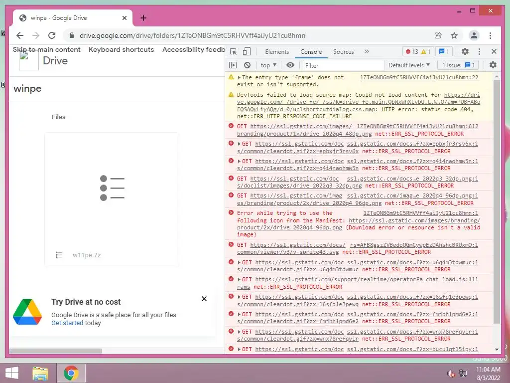Open a new tab with the plus button

pyautogui.click(x=143, y=18)
